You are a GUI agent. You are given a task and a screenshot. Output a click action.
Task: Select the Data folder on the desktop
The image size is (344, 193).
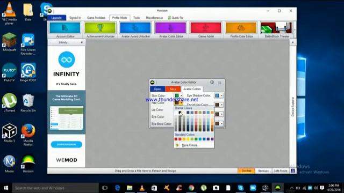pos(28,12)
